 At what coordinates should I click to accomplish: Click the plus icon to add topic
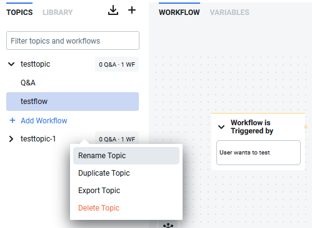(x=132, y=10)
